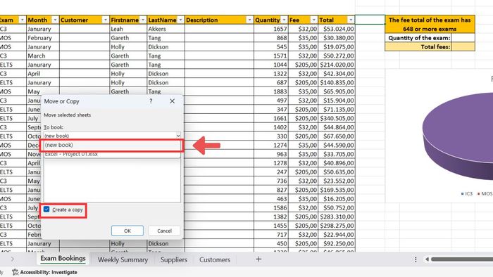This screenshot has height=277, width=493.
Task: Select the Quantity cell 1586
Action: point(270,207)
